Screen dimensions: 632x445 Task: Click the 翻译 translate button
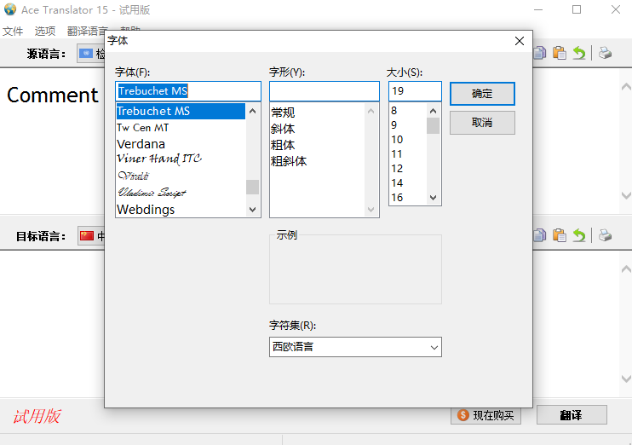tap(572, 415)
